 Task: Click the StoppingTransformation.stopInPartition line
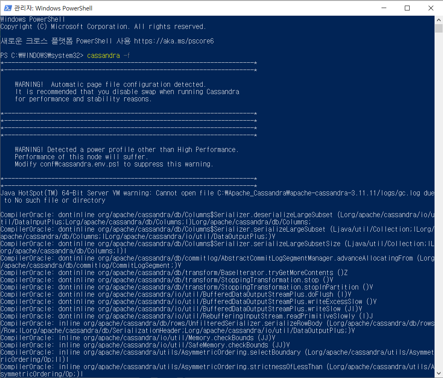[187, 287]
